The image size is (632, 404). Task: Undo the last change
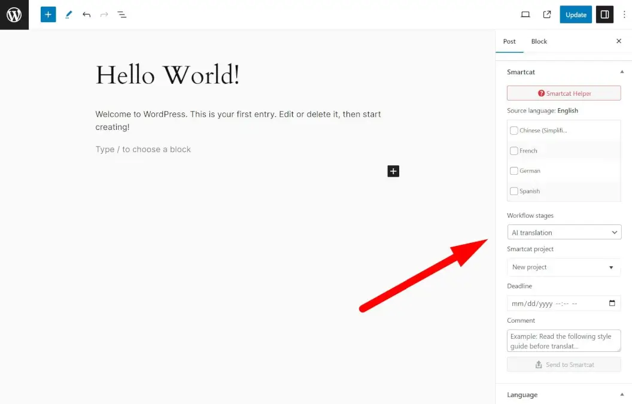pyautogui.click(x=86, y=15)
